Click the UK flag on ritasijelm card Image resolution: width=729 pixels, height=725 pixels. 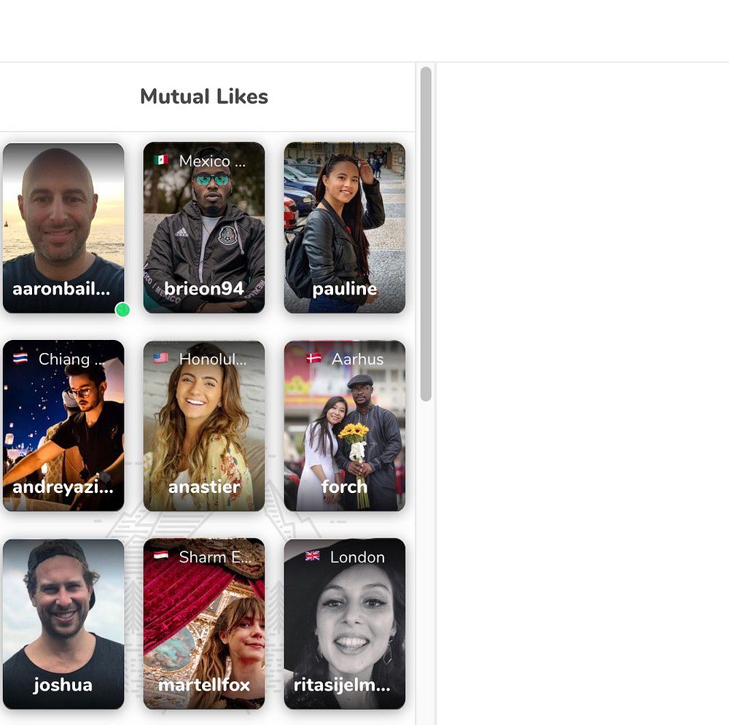(x=313, y=556)
